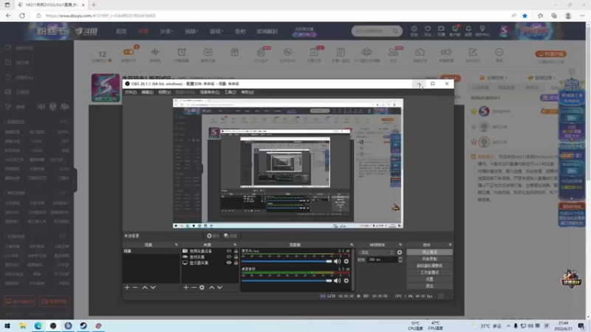The height and width of the screenshot is (332, 591).
Task: Open the OBS transition properties gear next to 淡出
Action: coord(400,252)
